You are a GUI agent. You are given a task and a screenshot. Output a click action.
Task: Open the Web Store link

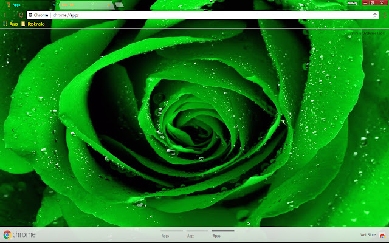click(373, 235)
